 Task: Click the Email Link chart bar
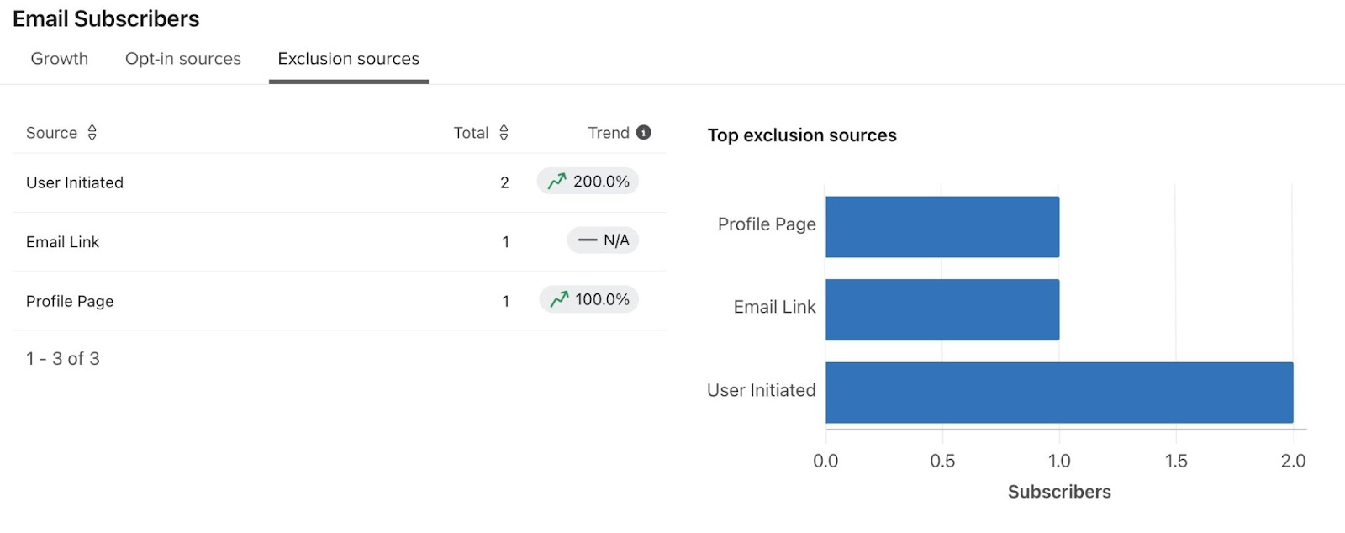[941, 309]
